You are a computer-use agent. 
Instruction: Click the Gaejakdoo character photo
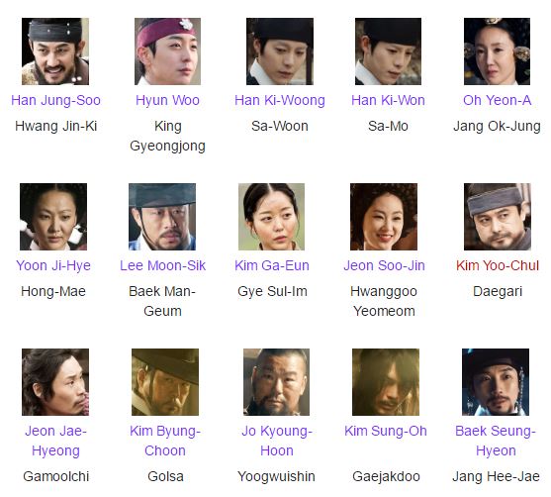pos(386,382)
